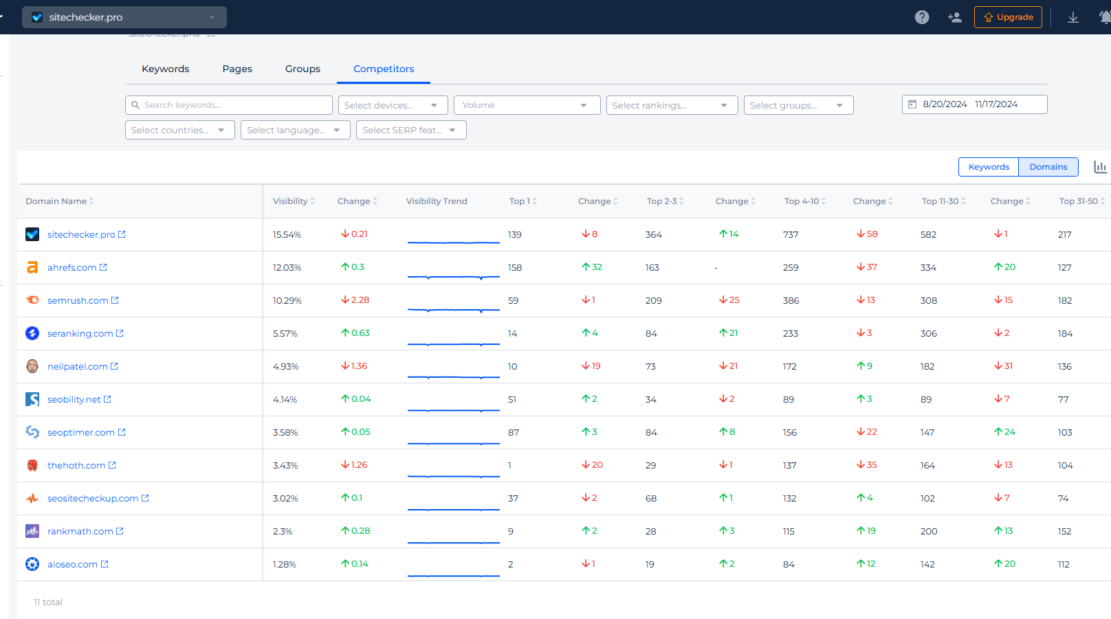Open Select groups dropdown
This screenshot has width=1111, height=619.
(x=799, y=105)
